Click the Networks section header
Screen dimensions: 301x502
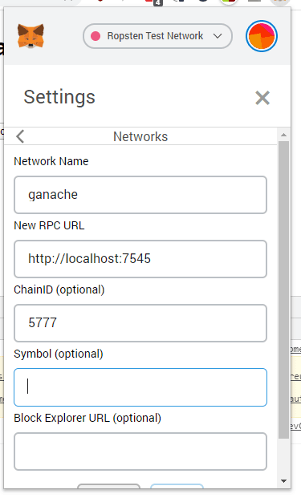140,136
